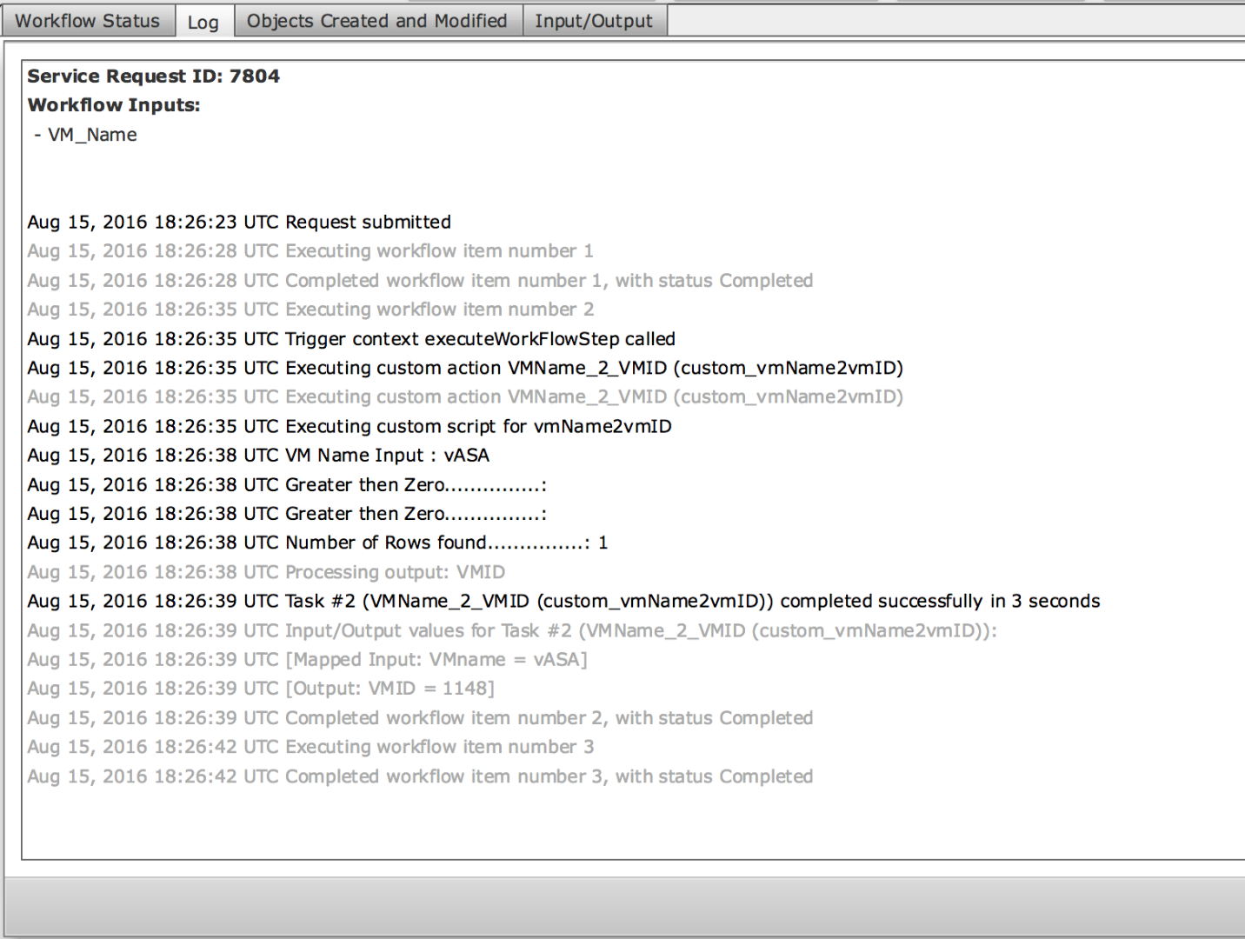Click Processing output: VMID log line

[x=266, y=572]
